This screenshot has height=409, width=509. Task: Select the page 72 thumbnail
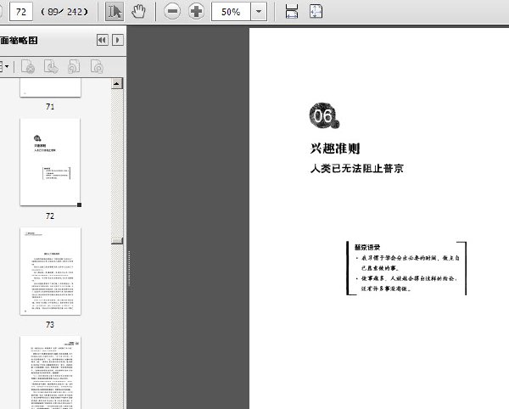(x=50, y=162)
